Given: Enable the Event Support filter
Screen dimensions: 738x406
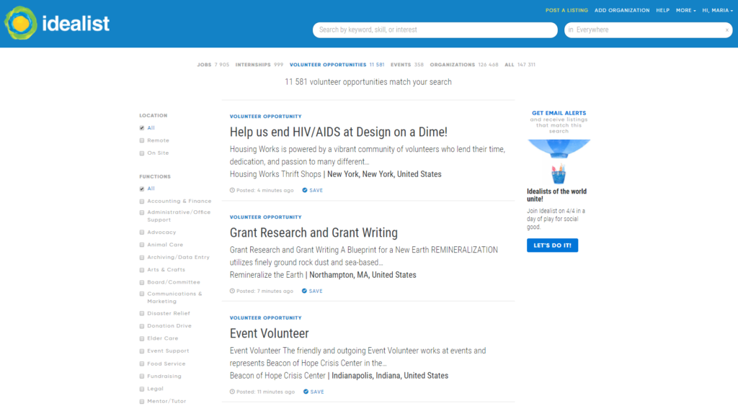Looking at the screenshot, I should [x=142, y=351].
